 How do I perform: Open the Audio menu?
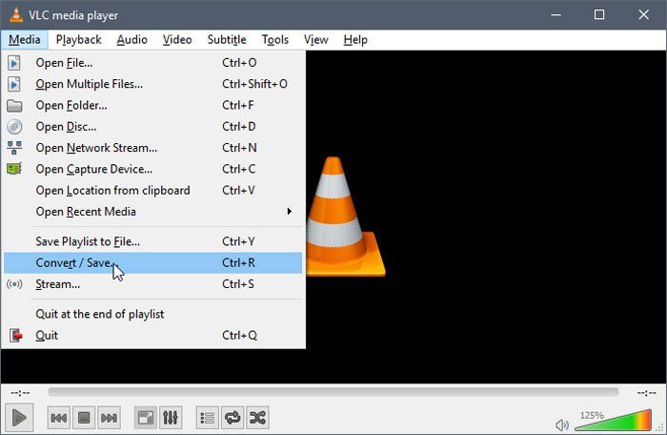pyautogui.click(x=131, y=40)
